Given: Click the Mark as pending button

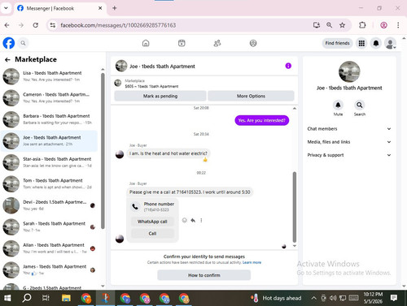Looking at the screenshot, I should (x=160, y=96).
